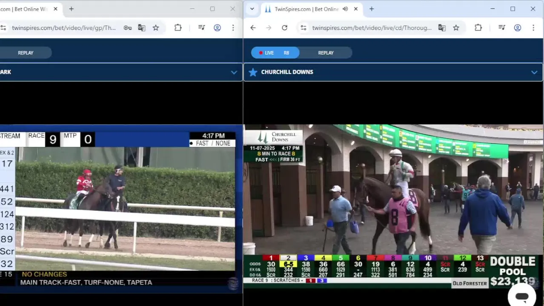Click the CHURCHILL DOWNS track title
544x306 pixels.
point(287,72)
